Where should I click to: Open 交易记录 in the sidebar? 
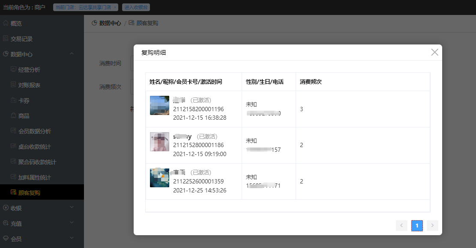pos(42,39)
